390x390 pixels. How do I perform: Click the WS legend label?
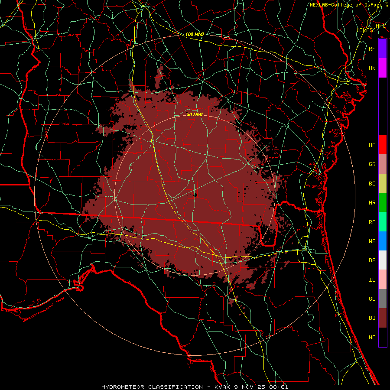tap(372, 241)
